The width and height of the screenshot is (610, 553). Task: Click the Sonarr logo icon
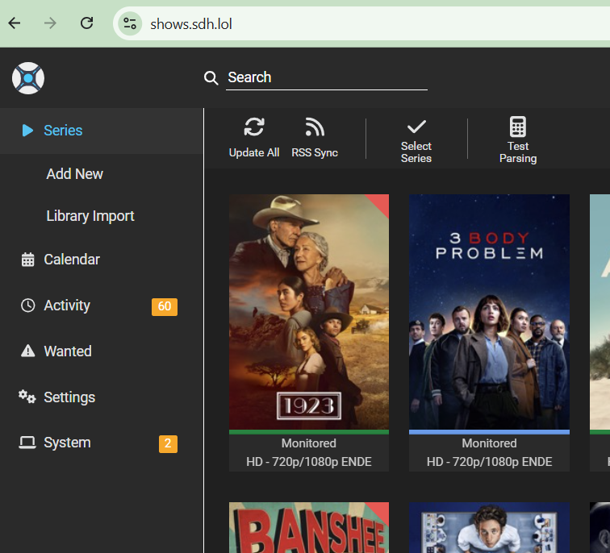click(28, 78)
